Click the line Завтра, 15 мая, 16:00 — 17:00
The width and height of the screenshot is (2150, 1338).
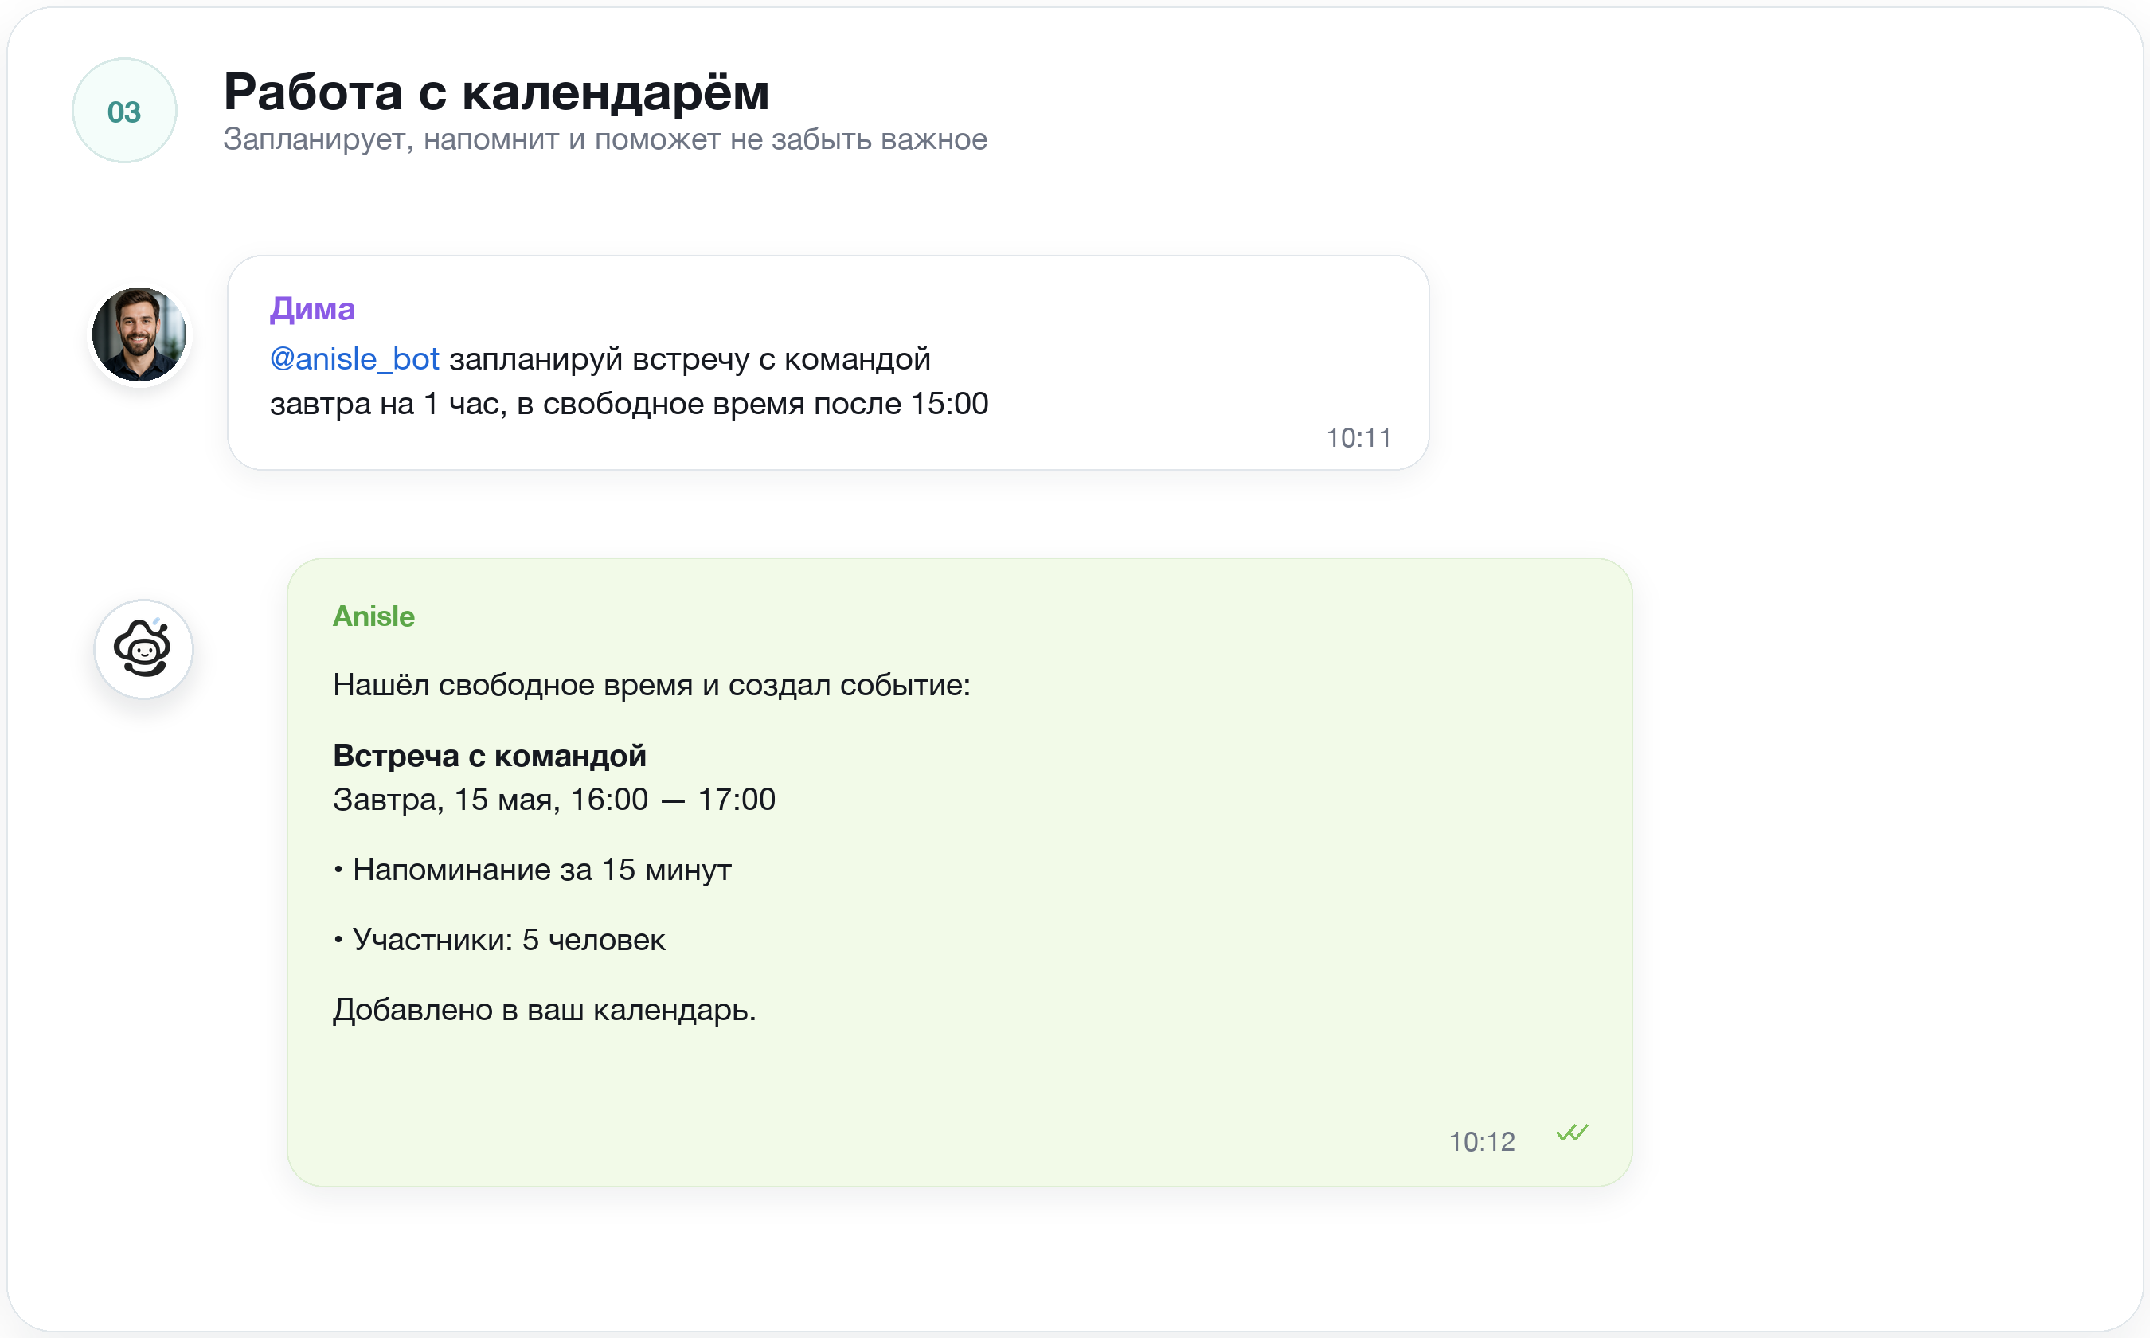(554, 800)
